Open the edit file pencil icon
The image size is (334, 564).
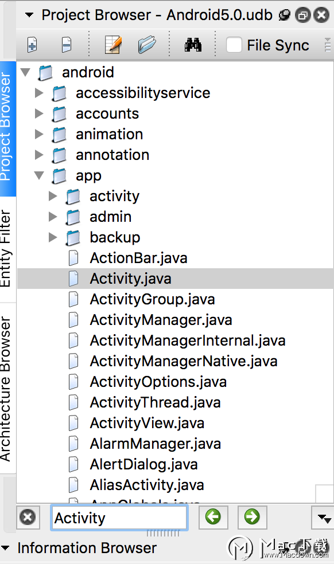pyautogui.click(x=113, y=45)
